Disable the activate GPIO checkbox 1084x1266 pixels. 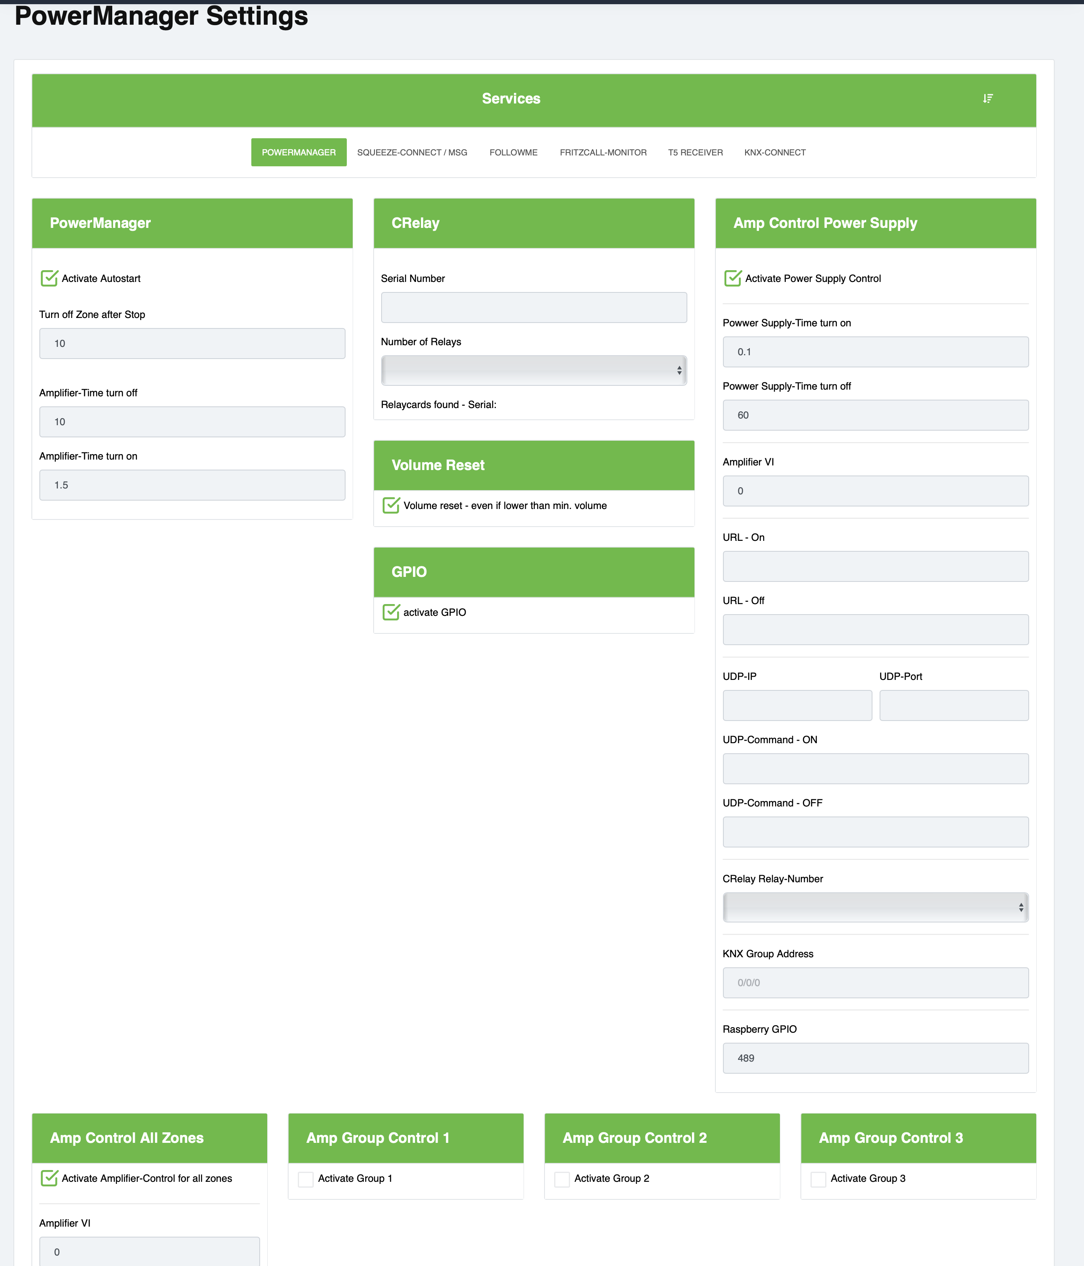(x=390, y=612)
